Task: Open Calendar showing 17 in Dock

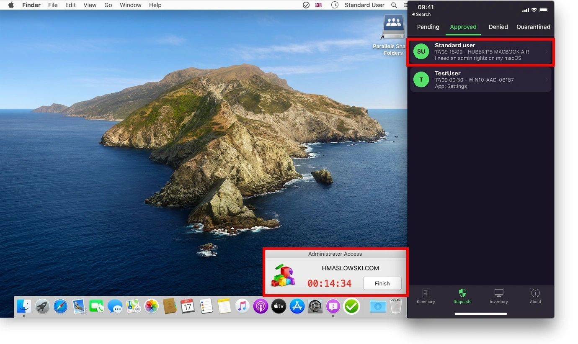Action: click(x=187, y=307)
